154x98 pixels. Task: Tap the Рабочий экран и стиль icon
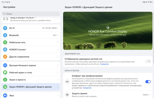5,72
